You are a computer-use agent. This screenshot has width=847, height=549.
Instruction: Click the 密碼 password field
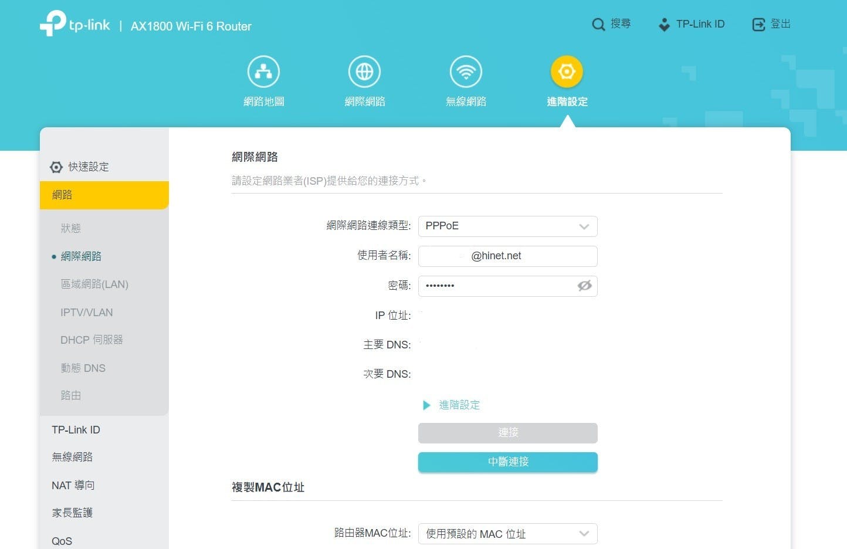coord(496,286)
